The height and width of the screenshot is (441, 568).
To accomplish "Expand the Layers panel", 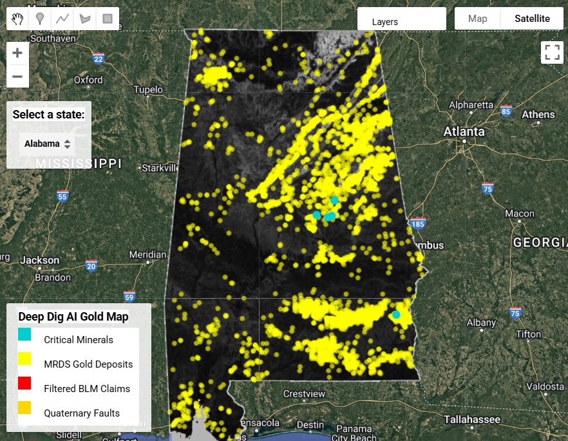I will 401,21.
